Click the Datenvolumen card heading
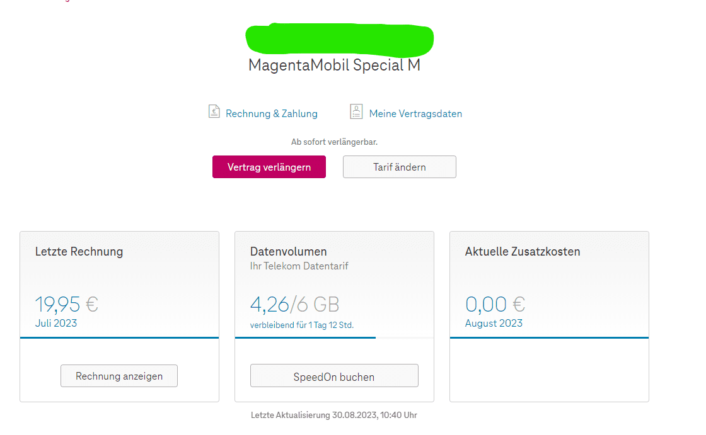The height and width of the screenshot is (435, 706). coord(288,252)
